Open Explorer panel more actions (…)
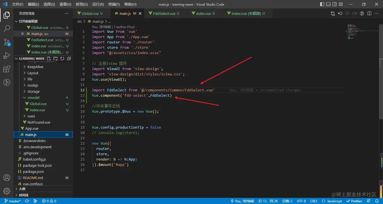Viewport: 383px width, 204px height. (x=66, y=13)
